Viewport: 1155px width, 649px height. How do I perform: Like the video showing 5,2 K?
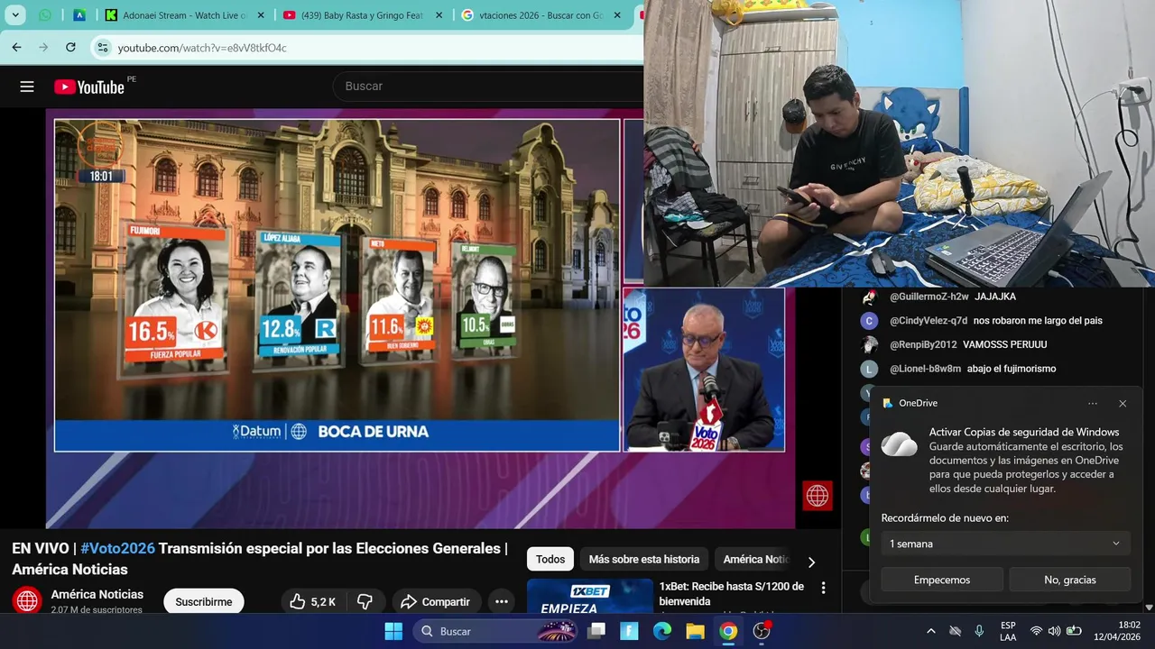pos(312,601)
